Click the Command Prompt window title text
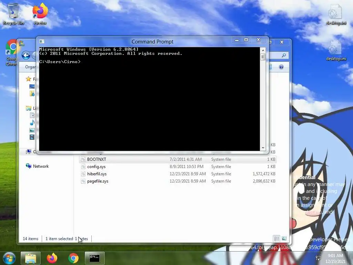 click(152, 42)
